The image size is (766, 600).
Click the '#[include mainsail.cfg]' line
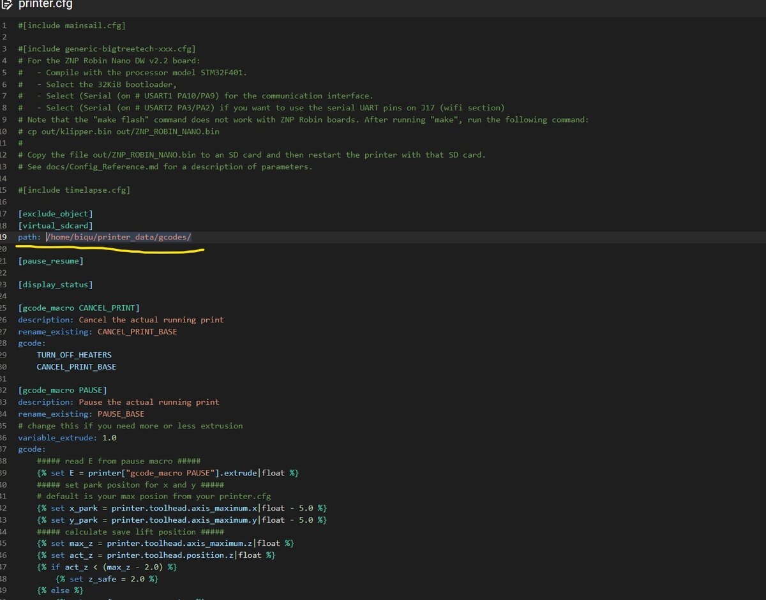tap(71, 26)
